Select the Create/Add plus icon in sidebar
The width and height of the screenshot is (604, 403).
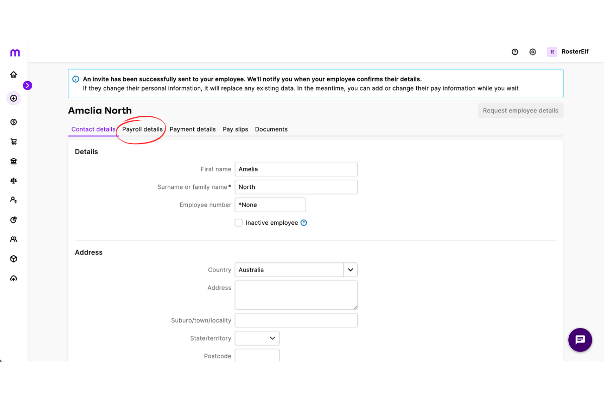[x=14, y=98]
